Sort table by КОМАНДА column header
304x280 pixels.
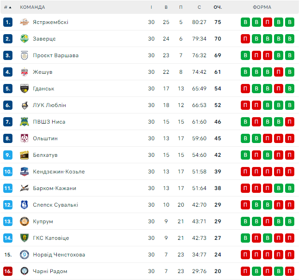32,7
